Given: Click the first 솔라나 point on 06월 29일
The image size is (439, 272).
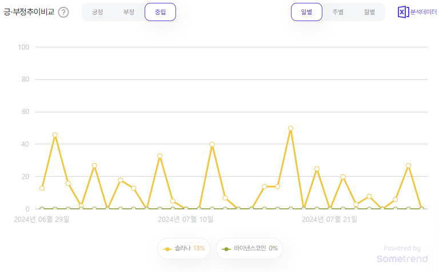Looking at the screenshot, I should 42,188.
